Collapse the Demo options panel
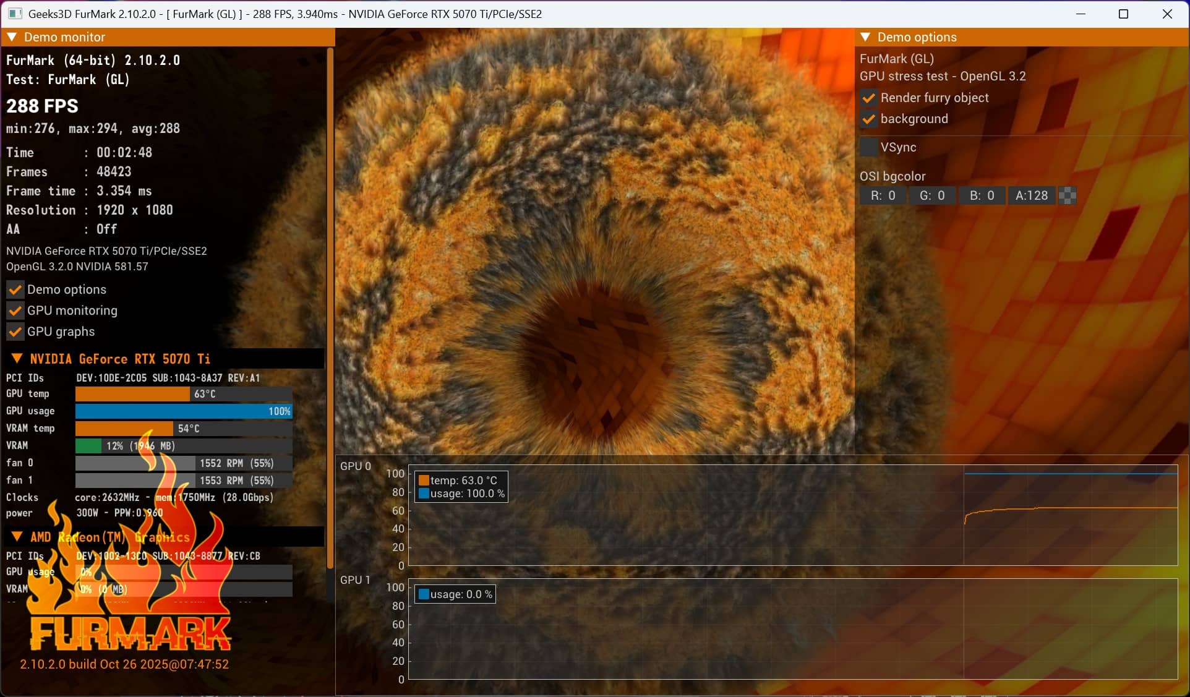Image resolution: width=1190 pixels, height=697 pixels. (865, 37)
